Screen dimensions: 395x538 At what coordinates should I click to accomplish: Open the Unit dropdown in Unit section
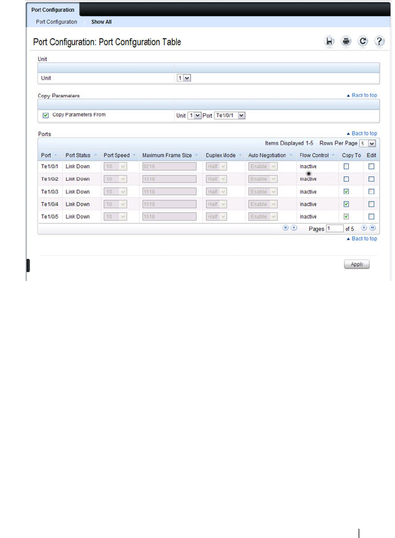(x=184, y=78)
